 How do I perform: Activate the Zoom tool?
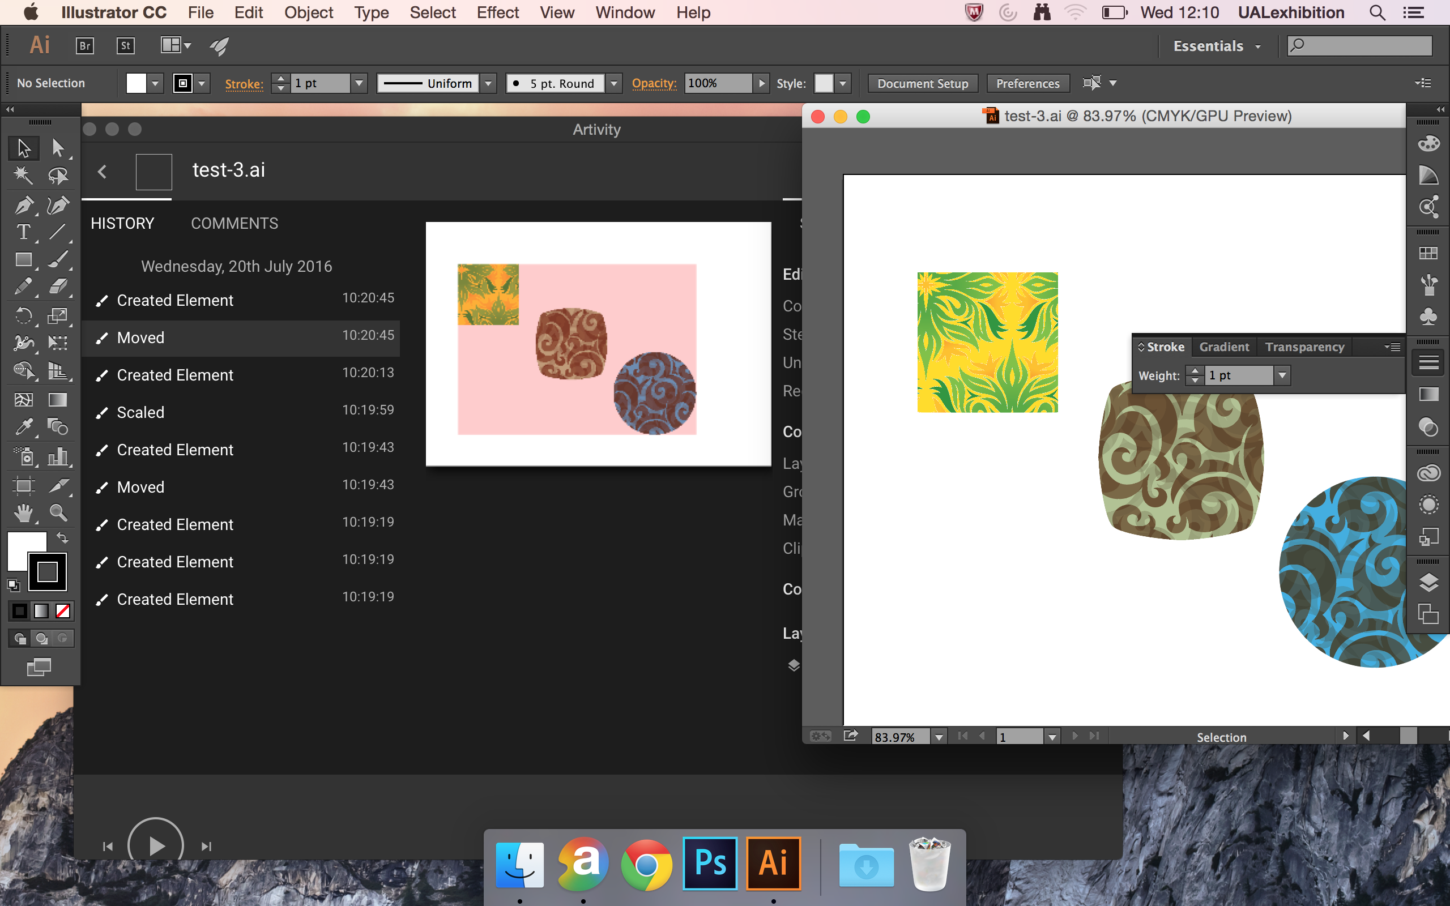pyautogui.click(x=58, y=513)
